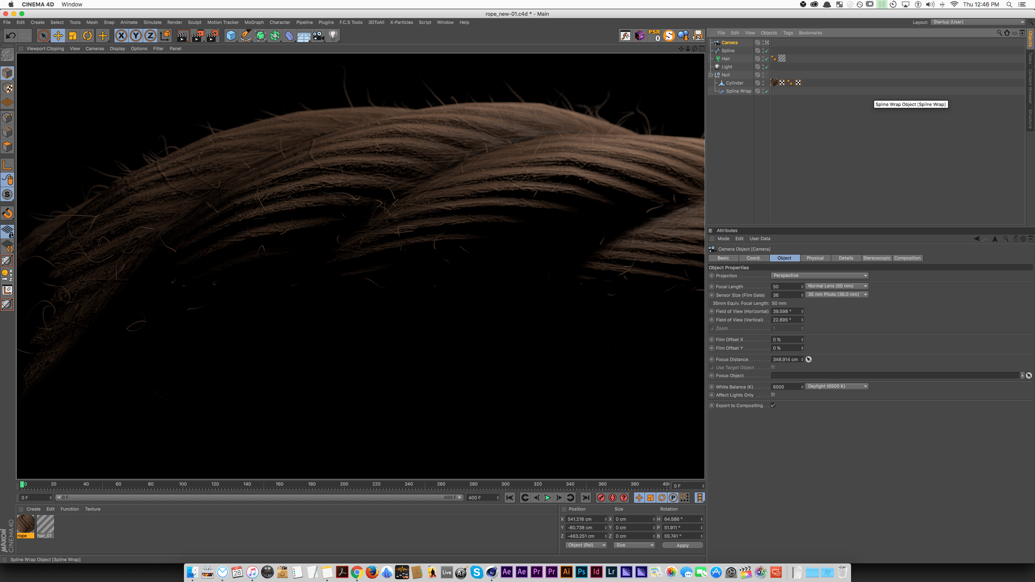
Task: Click the Focus Distance picker icon
Action: pos(809,360)
